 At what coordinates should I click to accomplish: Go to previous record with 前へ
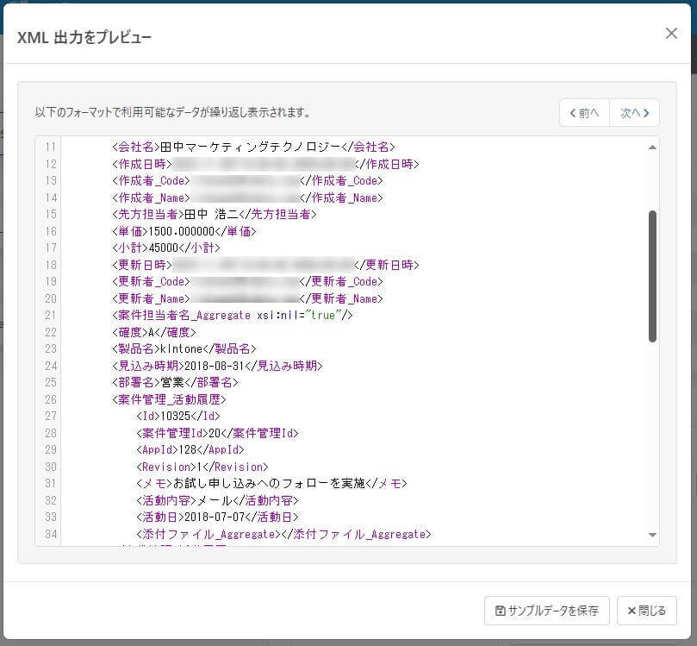click(584, 113)
